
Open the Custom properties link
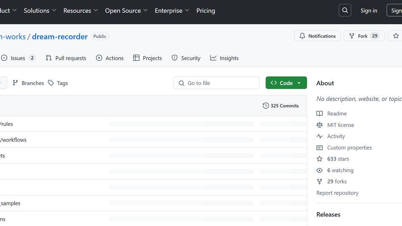click(350, 148)
